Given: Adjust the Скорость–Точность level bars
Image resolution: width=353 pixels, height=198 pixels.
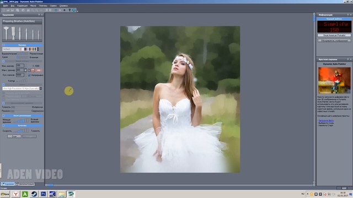Looking at the screenshot, I should click(22, 130).
